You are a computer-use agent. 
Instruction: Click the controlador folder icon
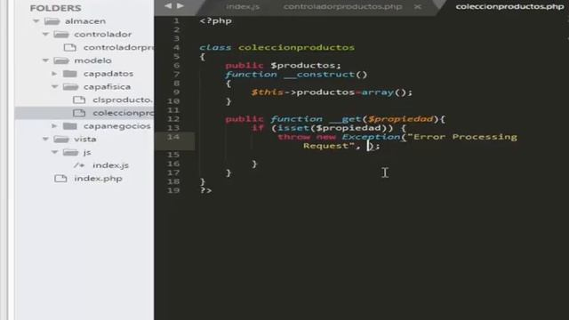(x=61, y=35)
